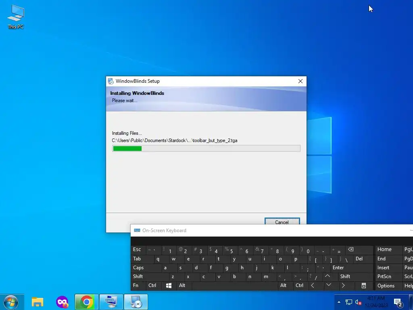Click the Del key
Screen dimensions: 413x310
pos(363,259)
